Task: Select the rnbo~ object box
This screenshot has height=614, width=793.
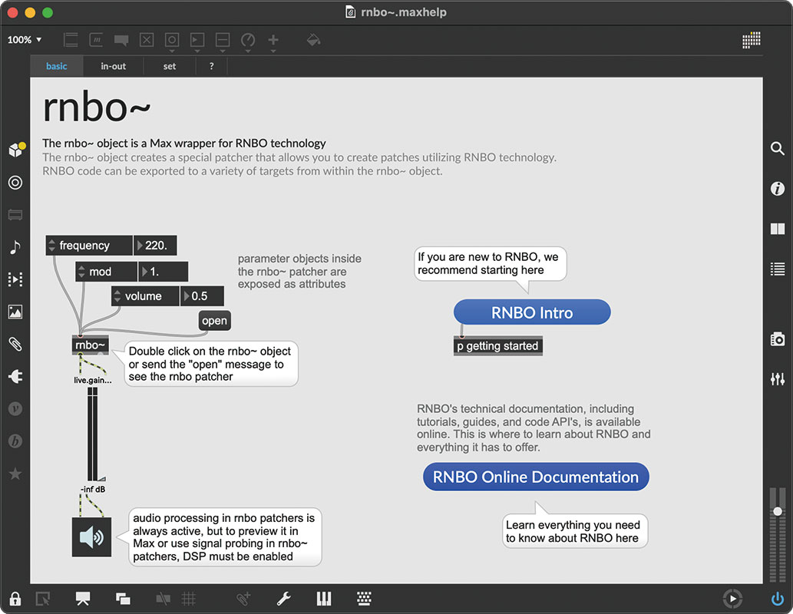Action: 90,345
